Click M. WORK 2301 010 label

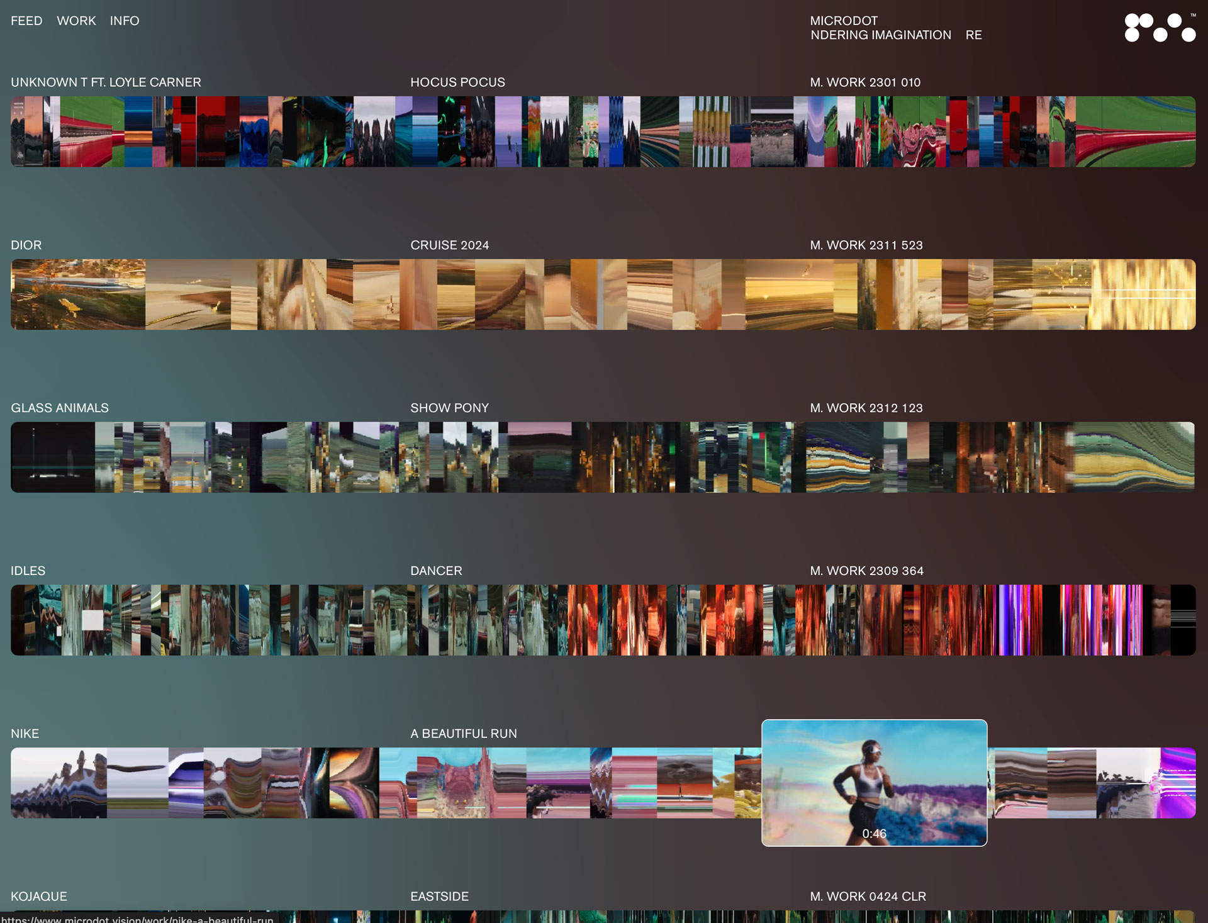click(x=865, y=82)
